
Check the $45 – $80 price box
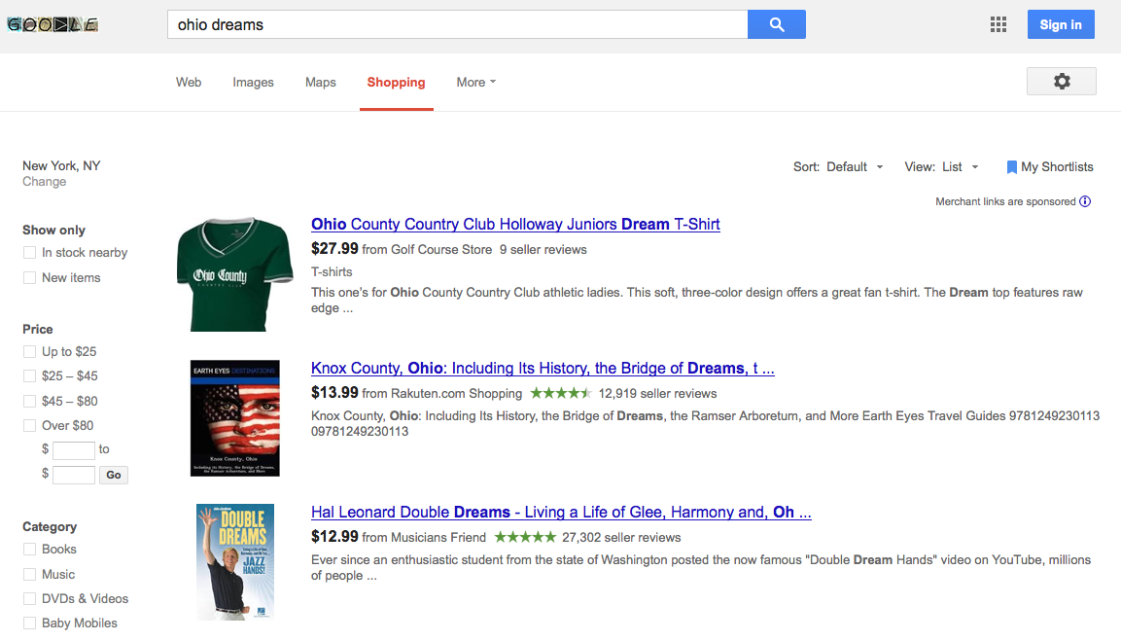point(29,401)
